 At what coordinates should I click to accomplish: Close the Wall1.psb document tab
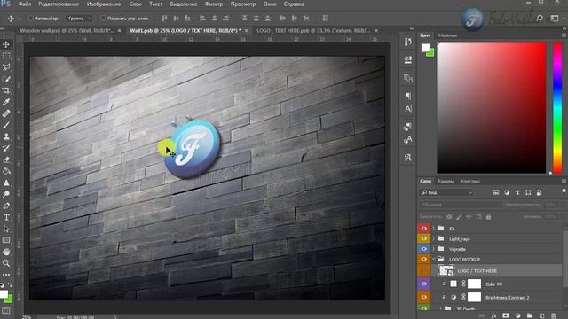[x=247, y=31]
